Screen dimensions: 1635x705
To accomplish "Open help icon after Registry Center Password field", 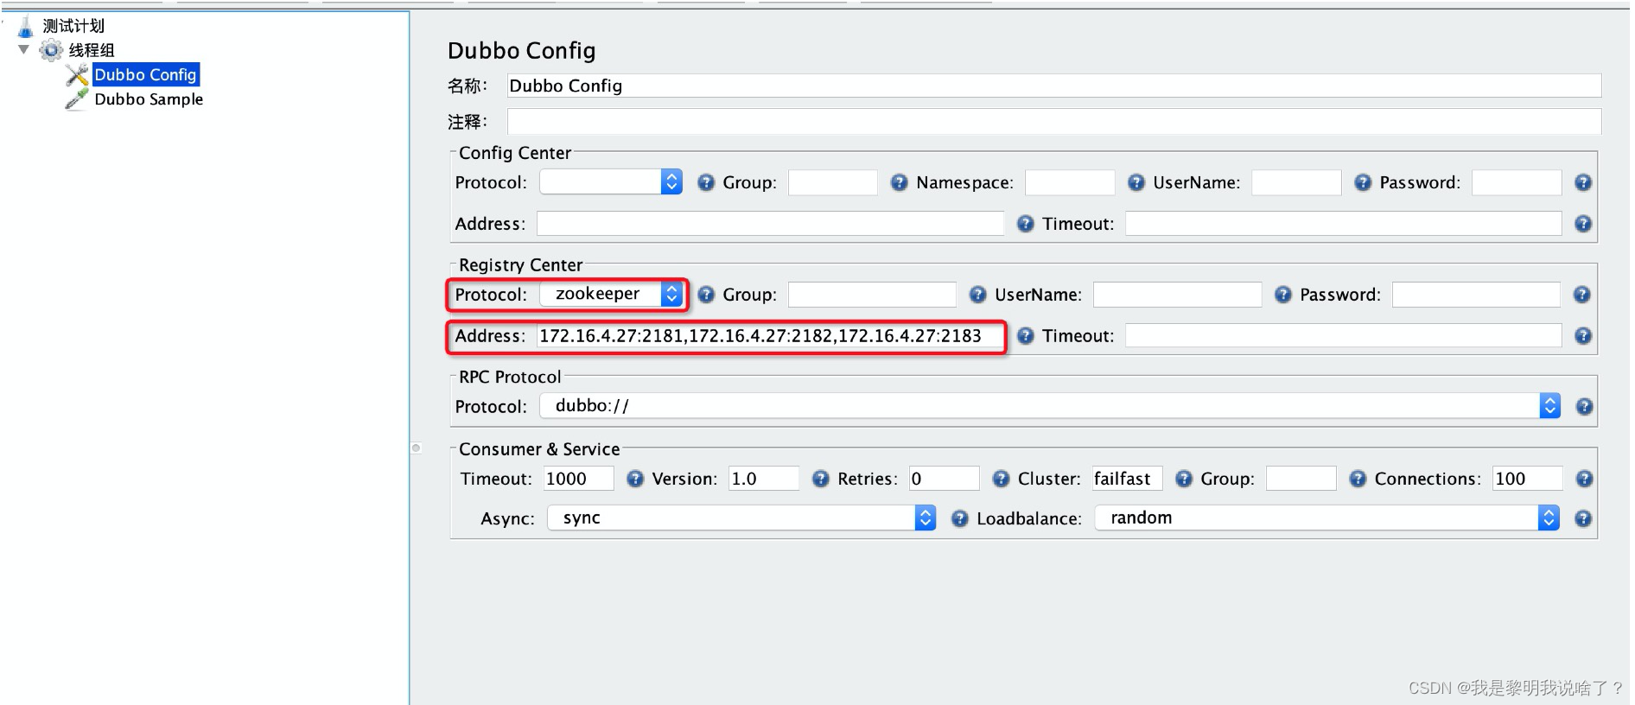I will (1582, 295).
